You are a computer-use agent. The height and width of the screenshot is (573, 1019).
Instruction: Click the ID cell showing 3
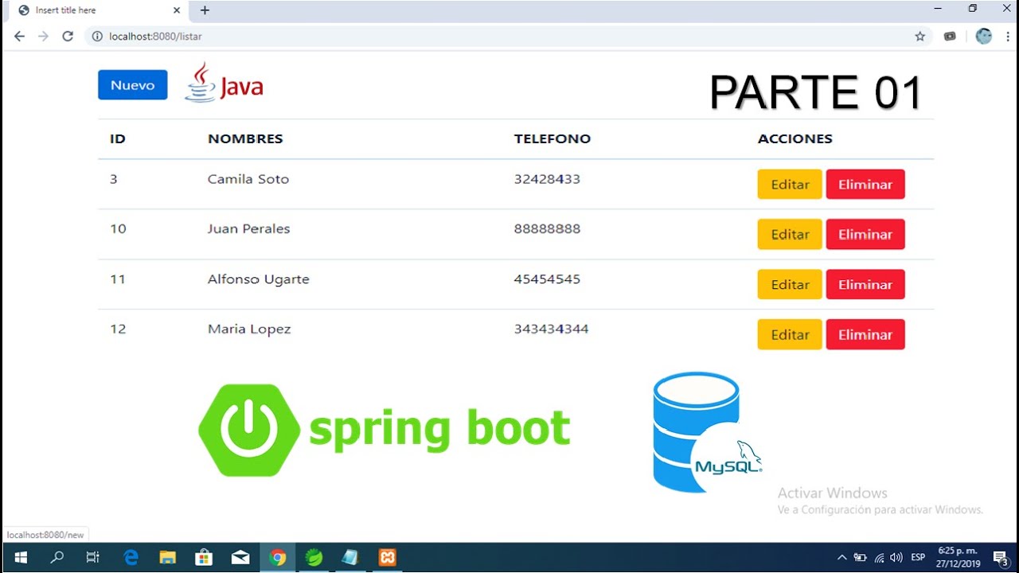[x=114, y=179]
